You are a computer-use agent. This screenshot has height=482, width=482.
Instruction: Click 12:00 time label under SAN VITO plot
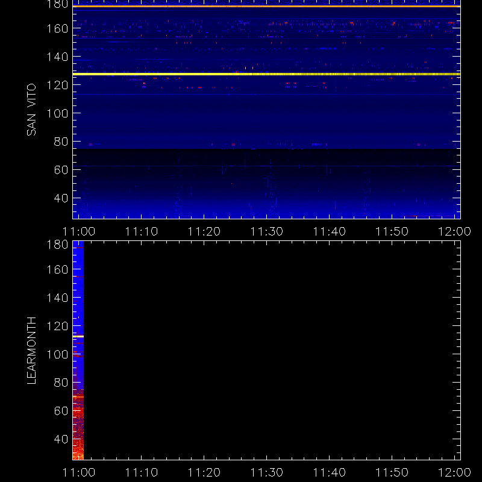pyautogui.click(x=454, y=231)
